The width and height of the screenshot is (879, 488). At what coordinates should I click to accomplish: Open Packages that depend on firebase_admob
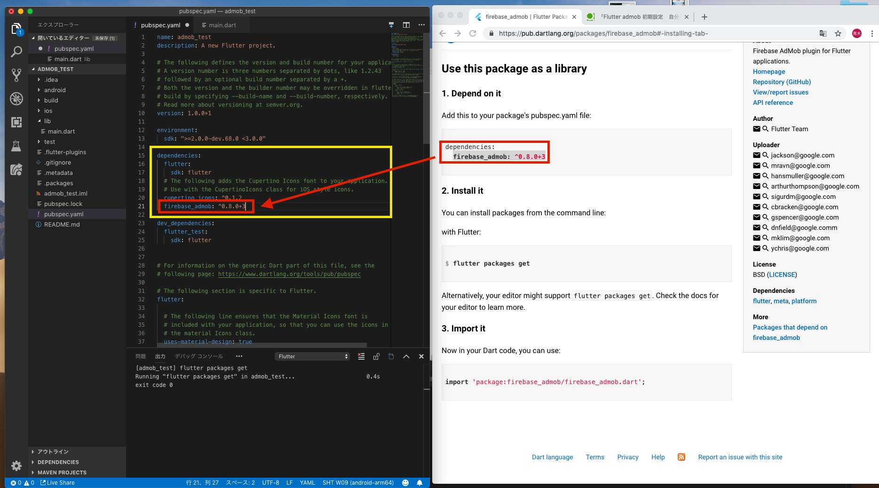click(x=790, y=332)
